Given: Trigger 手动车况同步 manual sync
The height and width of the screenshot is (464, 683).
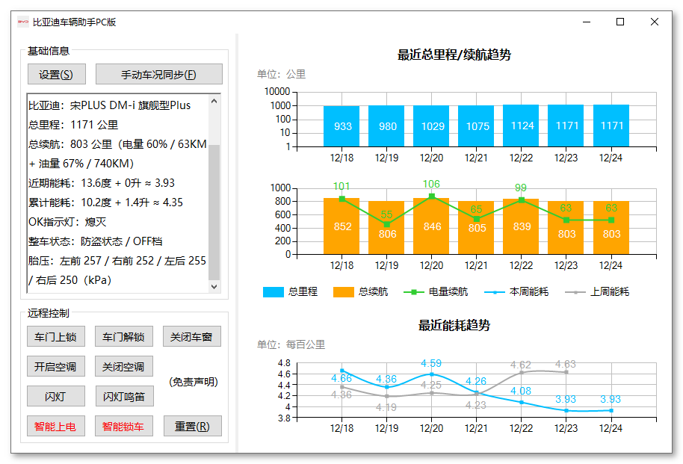Looking at the screenshot, I should (x=159, y=74).
